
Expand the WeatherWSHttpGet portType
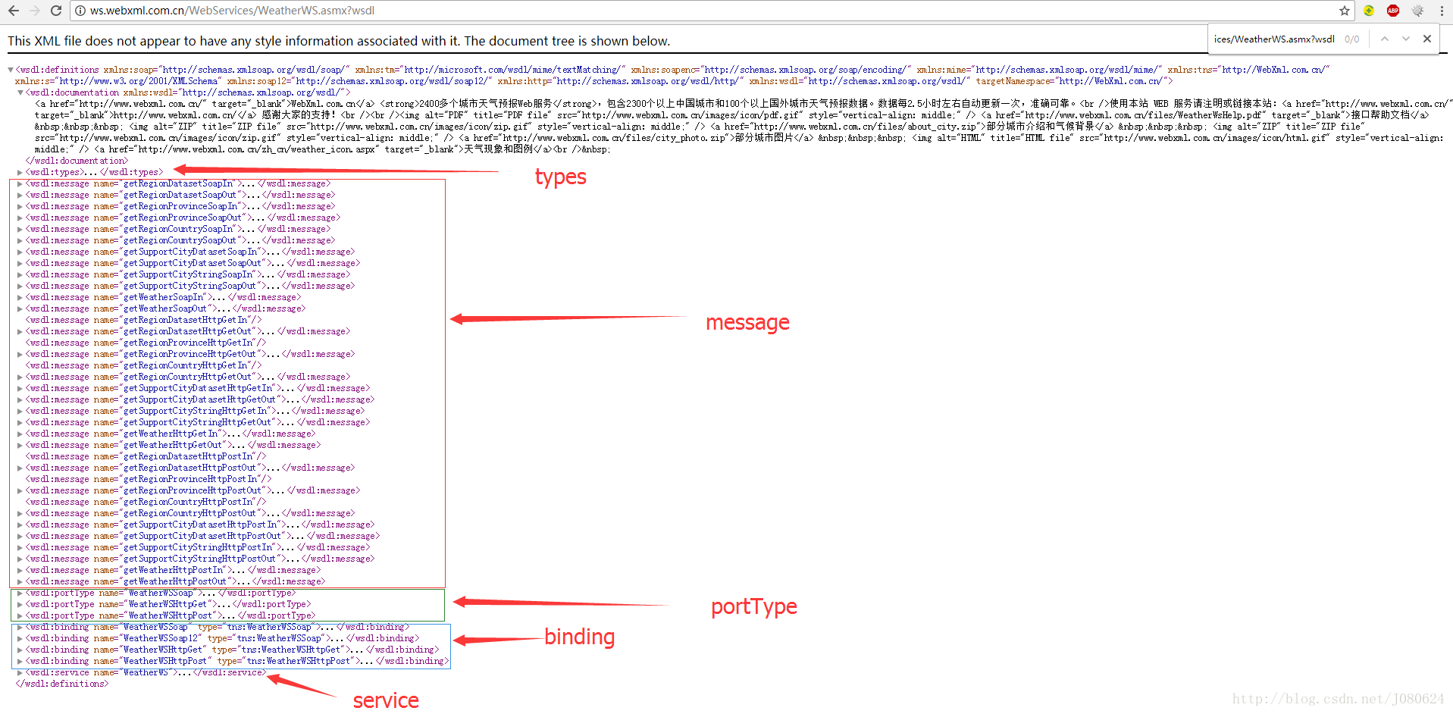tap(20, 604)
